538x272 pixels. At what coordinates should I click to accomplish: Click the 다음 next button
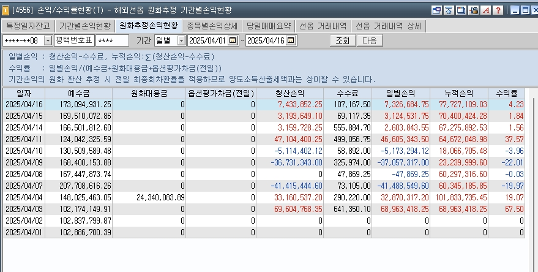(370, 40)
